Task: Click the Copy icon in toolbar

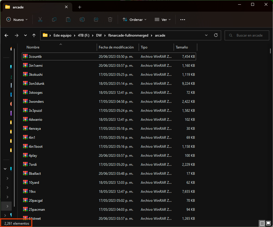Action: [x=54, y=20]
